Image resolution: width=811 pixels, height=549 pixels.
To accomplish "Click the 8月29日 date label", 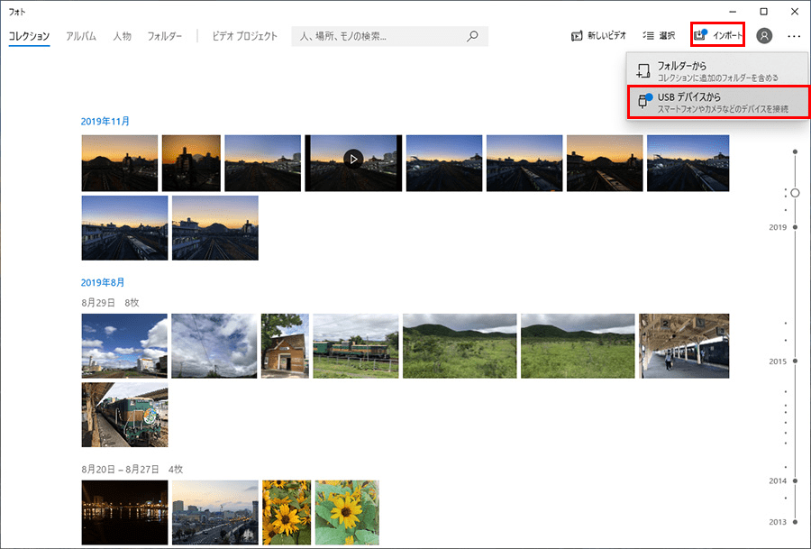I will pos(98,303).
